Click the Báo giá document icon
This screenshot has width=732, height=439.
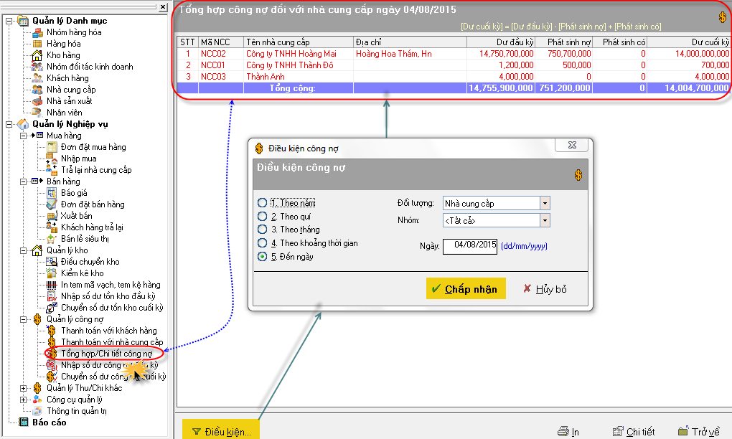tap(52, 193)
